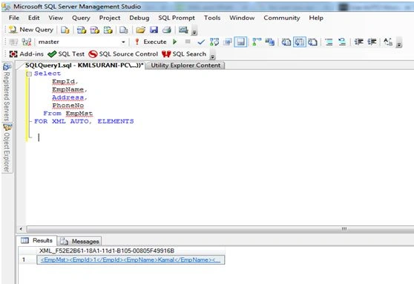
Task: Open the Query Options icon
Action: tap(227, 42)
